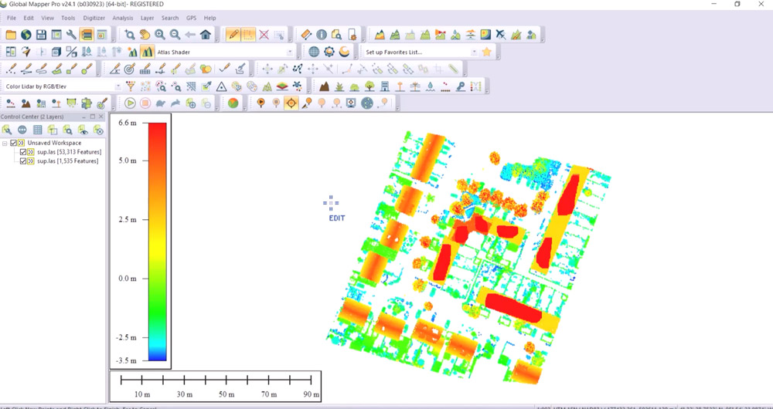Click the Zoom Out magnifier

pyautogui.click(x=175, y=35)
